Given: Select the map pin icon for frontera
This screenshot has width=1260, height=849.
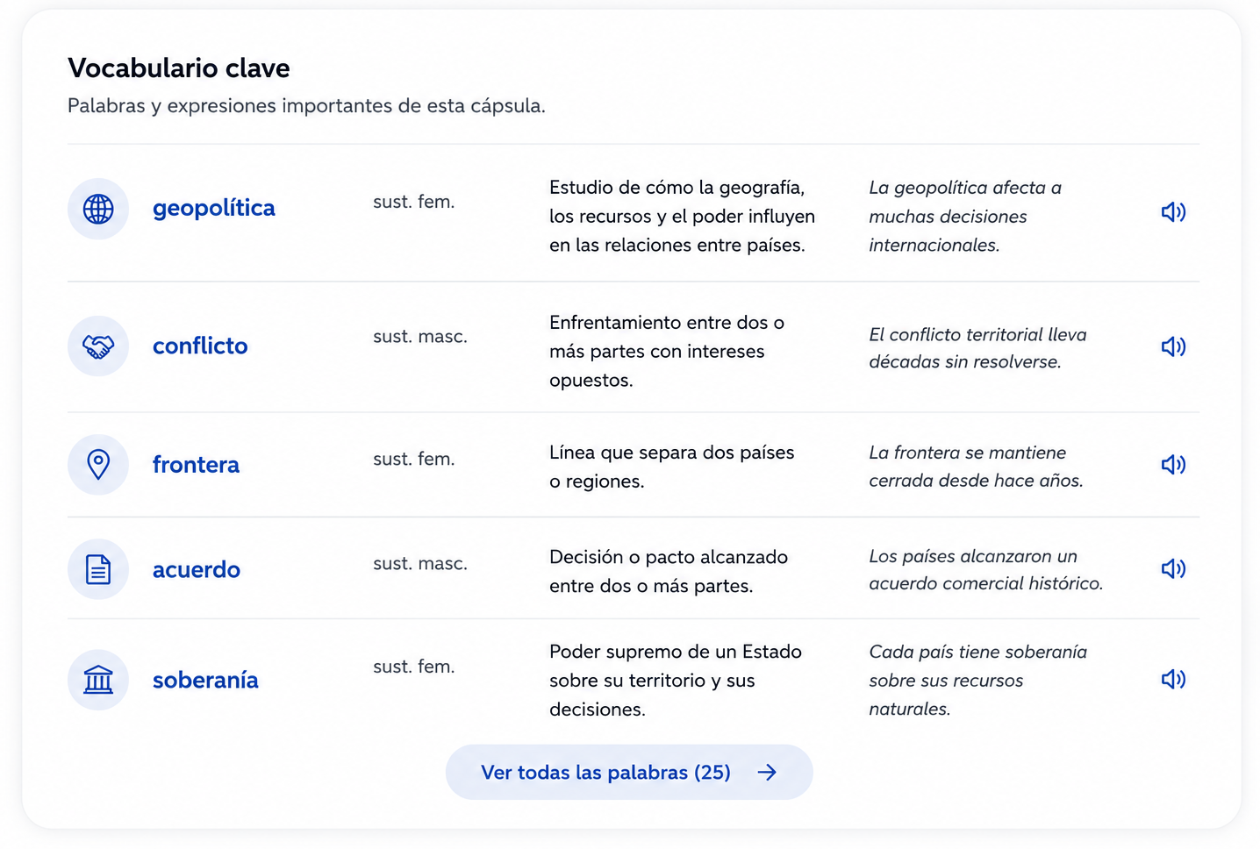Looking at the screenshot, I should [x=98, y=464].
